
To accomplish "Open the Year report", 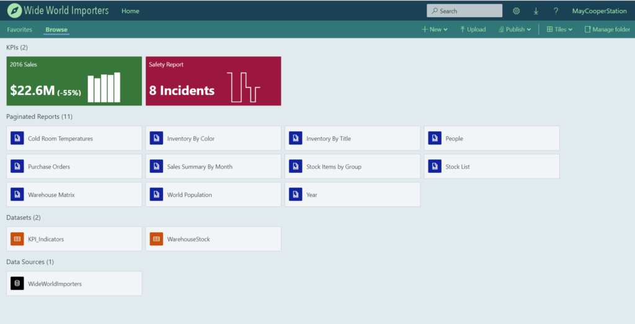I will [353, 195].
